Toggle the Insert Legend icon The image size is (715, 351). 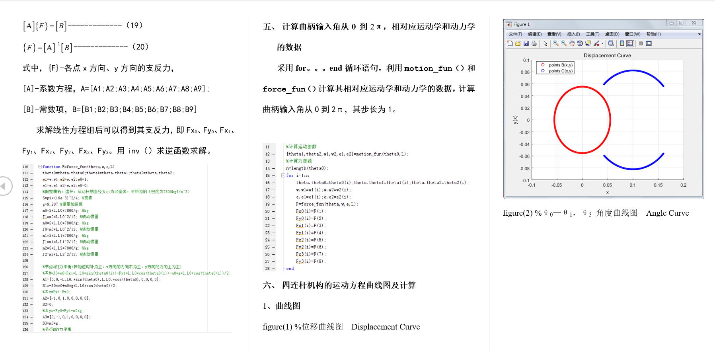(630, 43)
